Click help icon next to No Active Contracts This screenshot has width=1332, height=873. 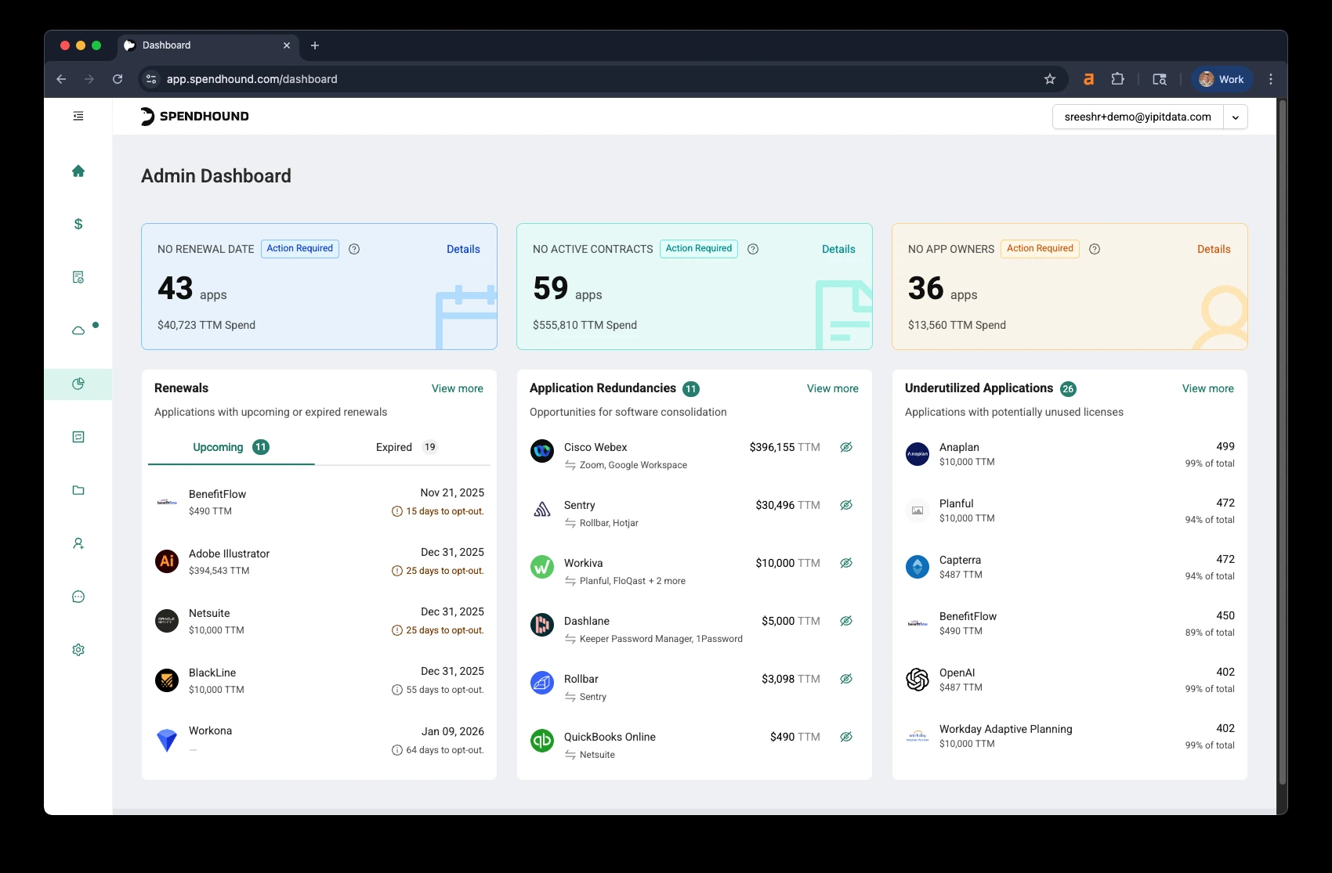(753, 249)
